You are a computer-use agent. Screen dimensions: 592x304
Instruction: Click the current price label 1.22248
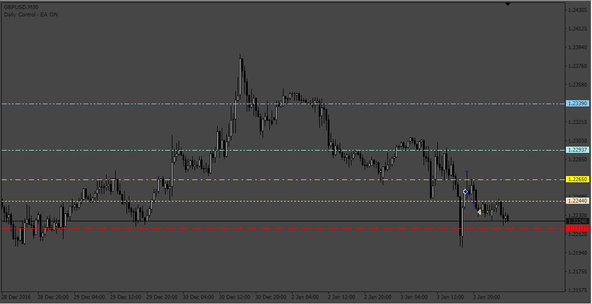click(x=577, y=221)
